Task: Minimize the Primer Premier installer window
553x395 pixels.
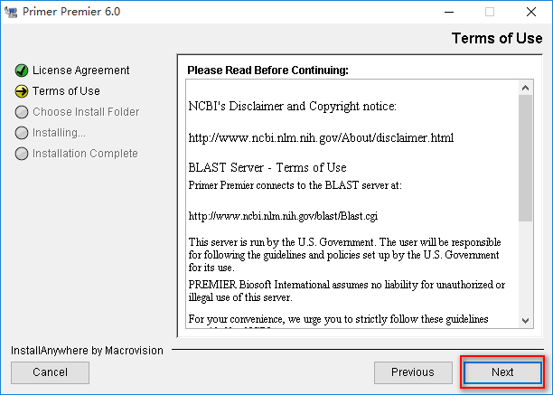Action: coord(449,12)
